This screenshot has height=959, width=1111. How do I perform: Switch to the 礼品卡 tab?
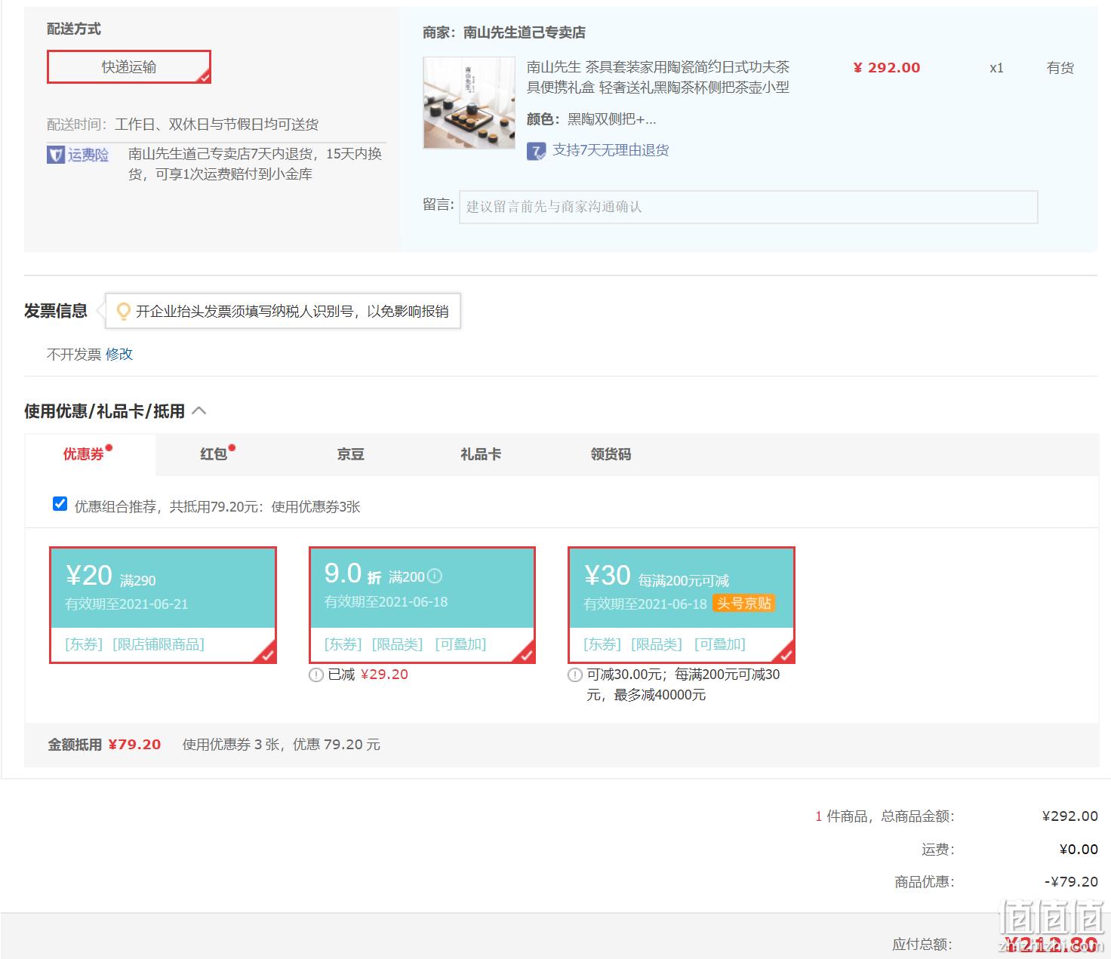pos(481,454)
